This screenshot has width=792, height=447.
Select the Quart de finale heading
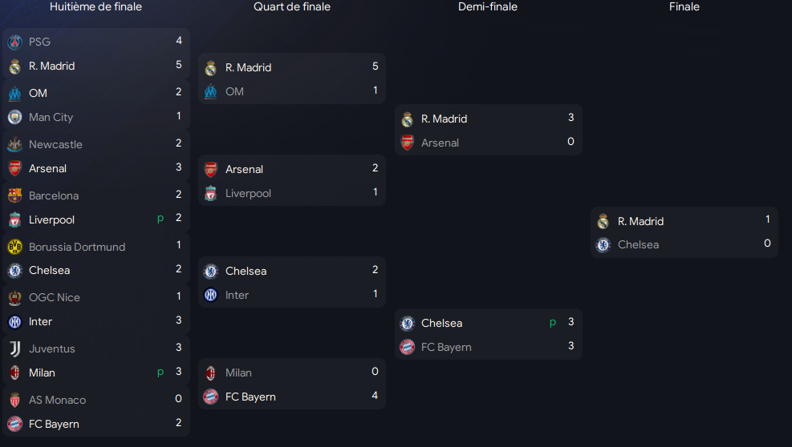pos(292,6)
